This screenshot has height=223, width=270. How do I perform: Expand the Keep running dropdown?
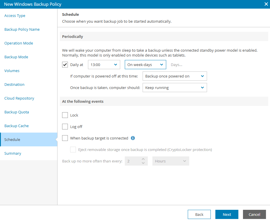click(175, 88)
